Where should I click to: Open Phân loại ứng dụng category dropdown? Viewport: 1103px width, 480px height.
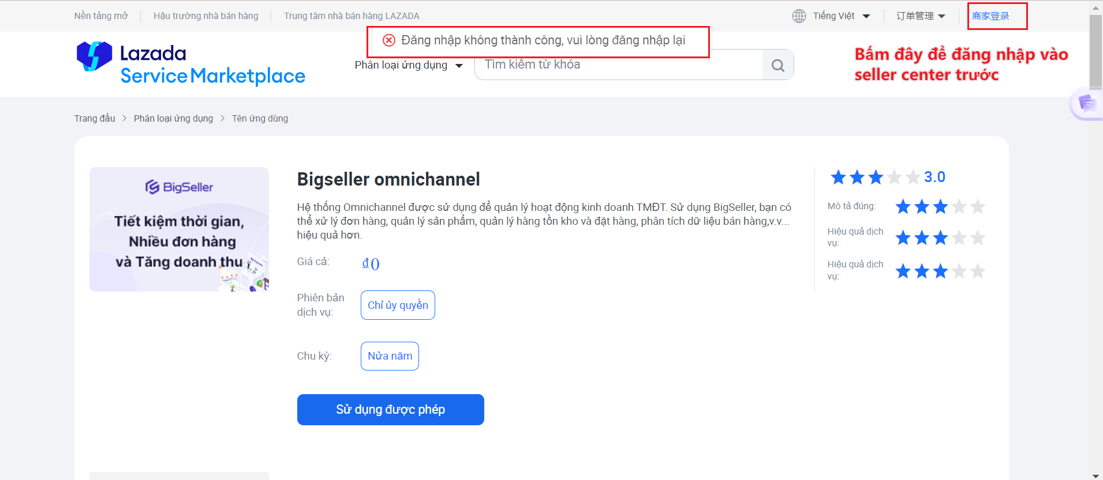click(409, 65)
